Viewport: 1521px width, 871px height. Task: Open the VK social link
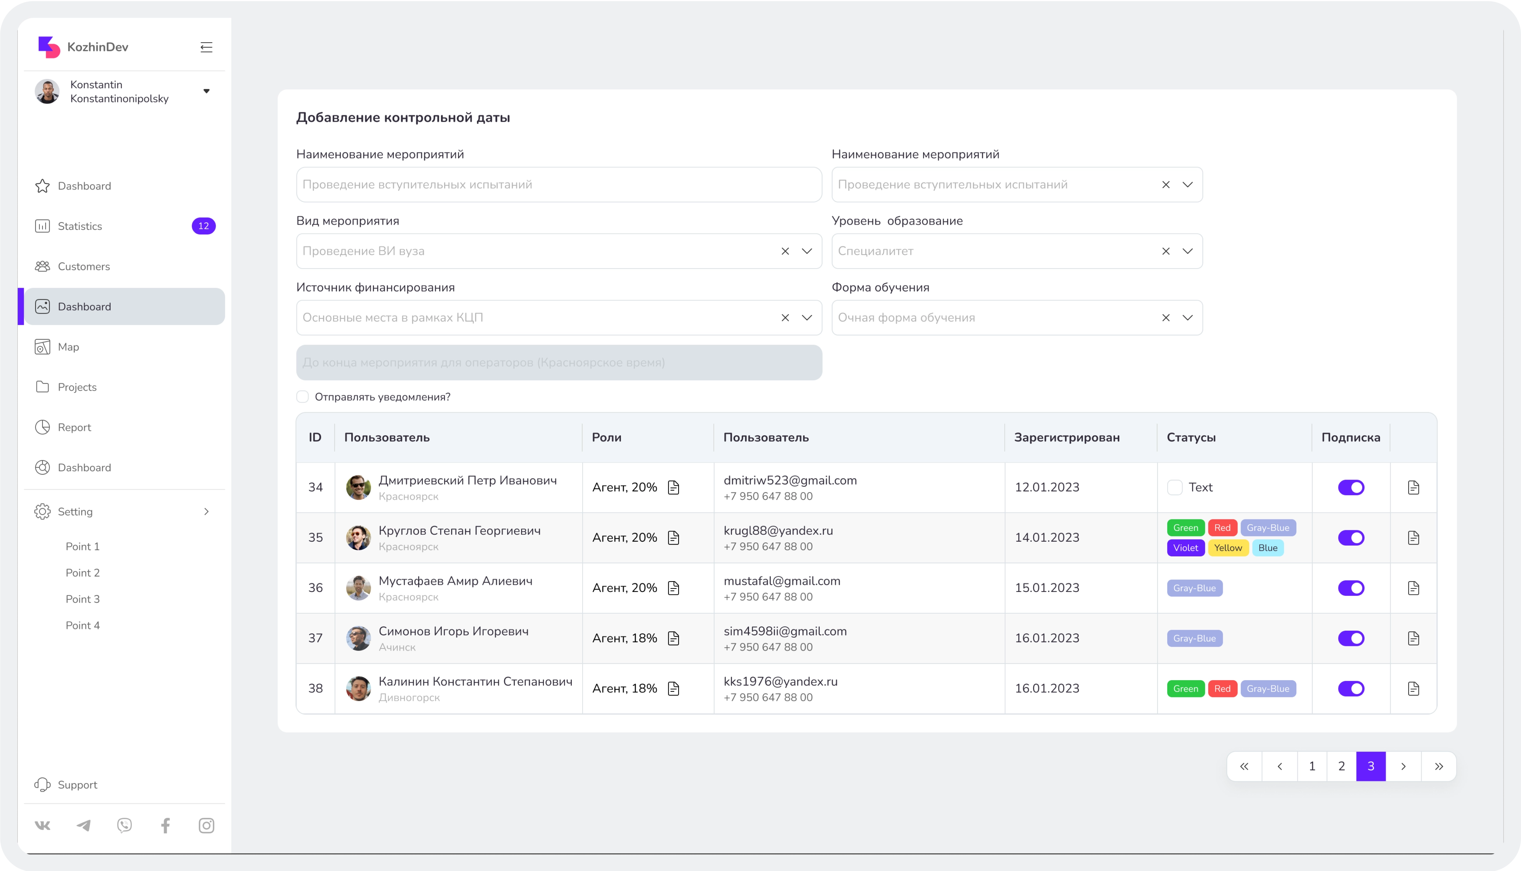click(x=43, y=826)
